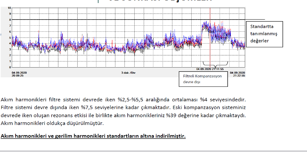Click the 'Standartta tanımlanmış değerler' callout box

(x=264, y=34)
